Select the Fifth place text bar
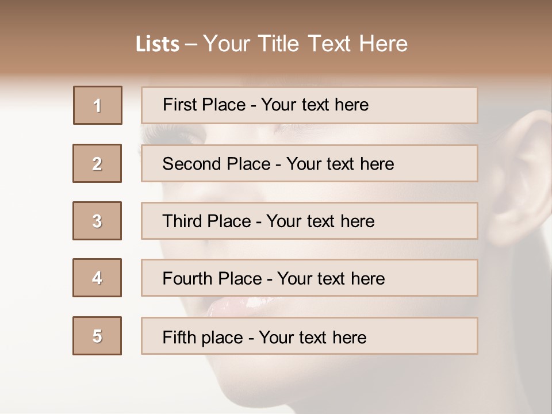Image resolution: width=552 pixels, height=414 pixels. click(309, 336)
